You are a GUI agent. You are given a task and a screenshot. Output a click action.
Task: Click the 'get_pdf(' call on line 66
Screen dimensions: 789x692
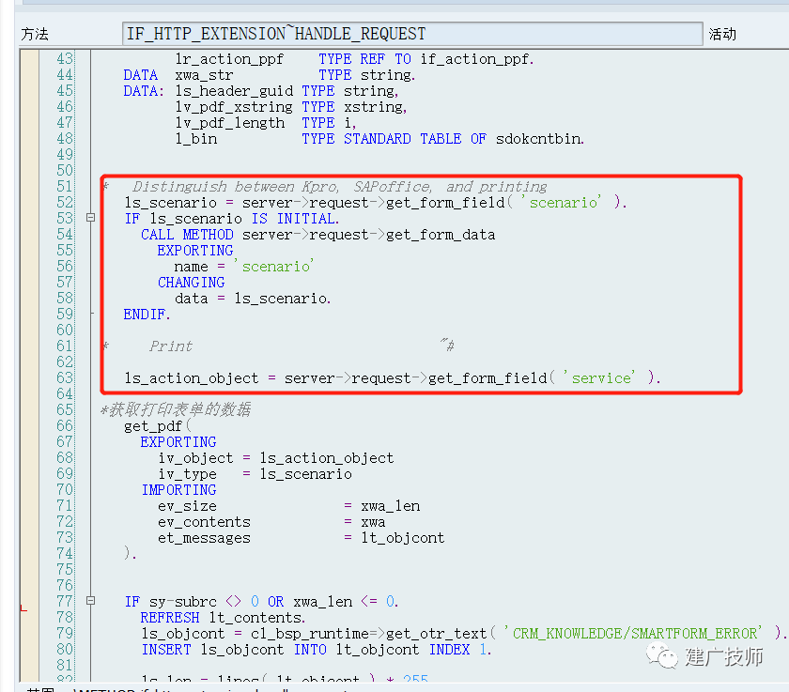158,426
